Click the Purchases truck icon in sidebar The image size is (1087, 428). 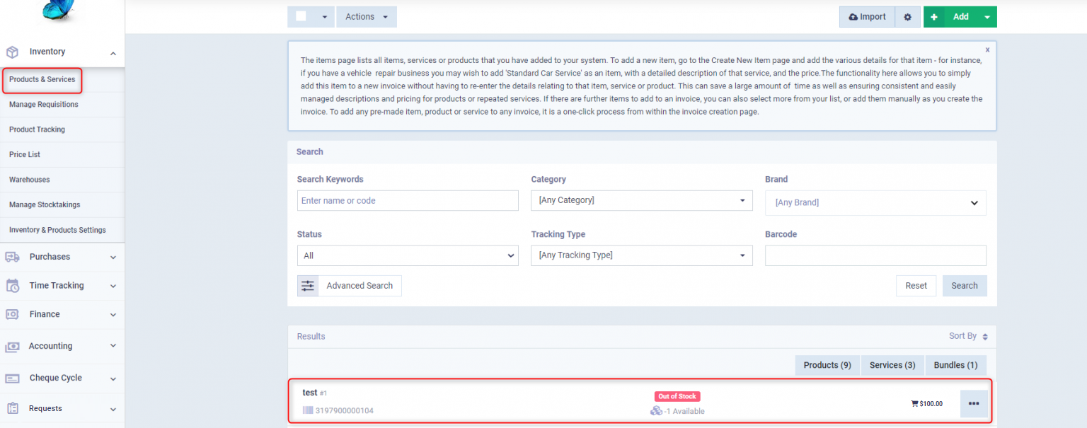(12, 257)
